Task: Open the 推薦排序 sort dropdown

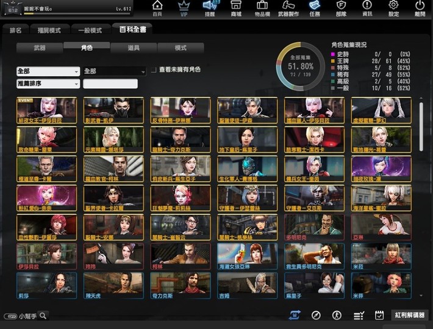Action: pos(48,83)
